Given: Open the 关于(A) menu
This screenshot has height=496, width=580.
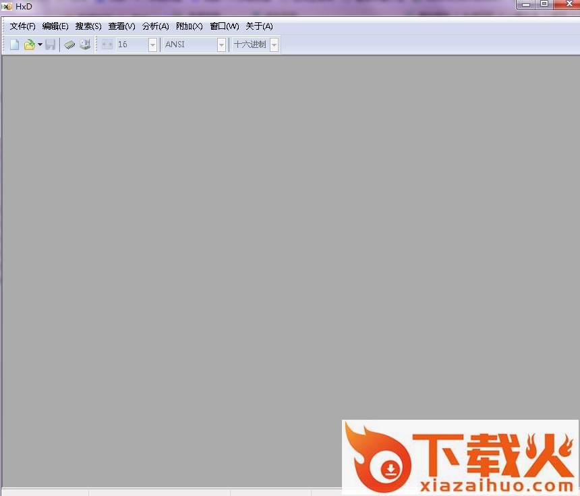Looking at the screenshot, I should (x=259, y=26).
